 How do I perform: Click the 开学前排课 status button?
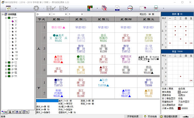point(133,116)
